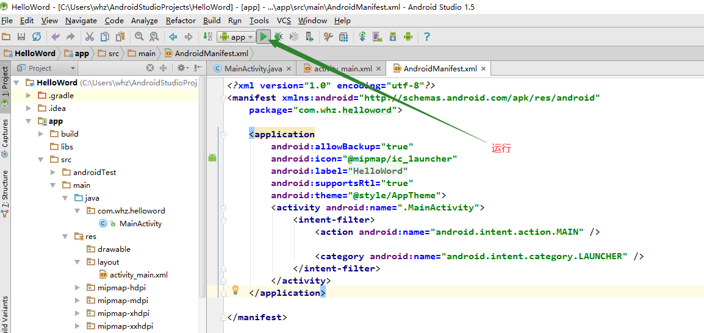This screenshot has width=704, height=333.
Task: Expand the .gradle folder
Action: 29,96
